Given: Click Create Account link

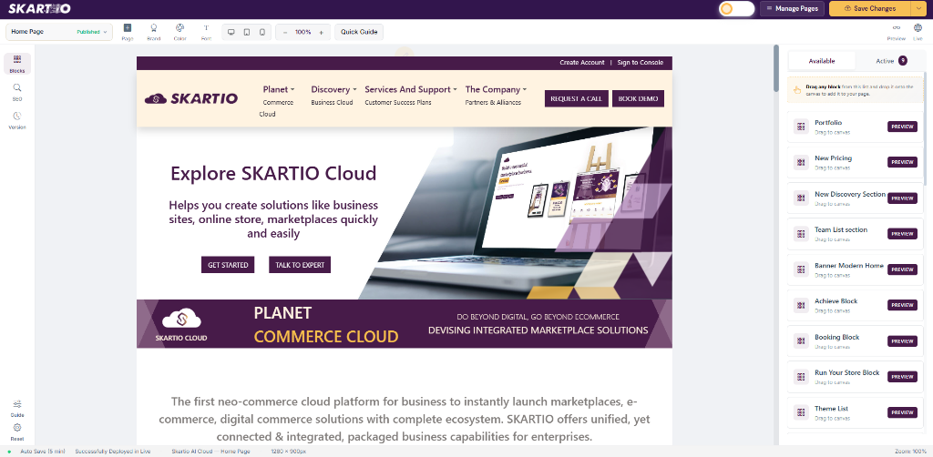Looking at the screenshot, I should click(x=582, y=63).
